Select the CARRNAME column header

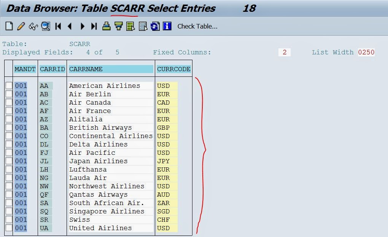click(110, 69)
